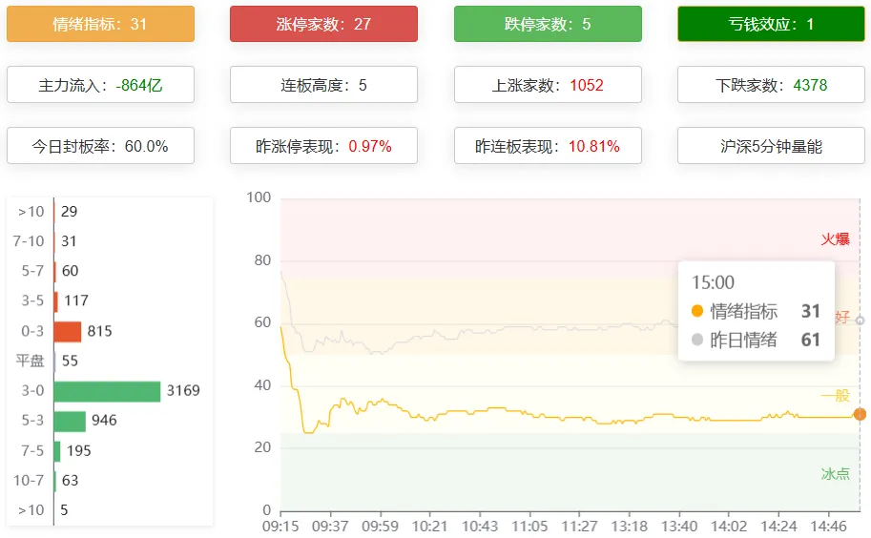This screenshot has width=871, height=538.
Task: Click the value 60 in the 5-7 row
Action: (x=70, y=271)
